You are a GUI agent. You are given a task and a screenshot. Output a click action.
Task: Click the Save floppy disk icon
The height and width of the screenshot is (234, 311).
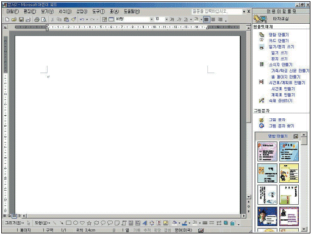tap(21, 19)
